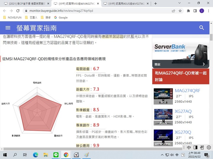Click the 辦公應用 category label
213x159 pixels.
[83, 146]
